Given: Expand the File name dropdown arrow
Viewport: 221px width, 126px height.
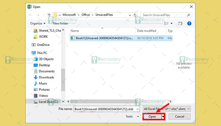Looking at the screenshot, I should pyautogui.click(x=138, y=109).
